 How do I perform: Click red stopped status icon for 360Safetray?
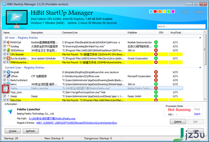tap(156, 50)
